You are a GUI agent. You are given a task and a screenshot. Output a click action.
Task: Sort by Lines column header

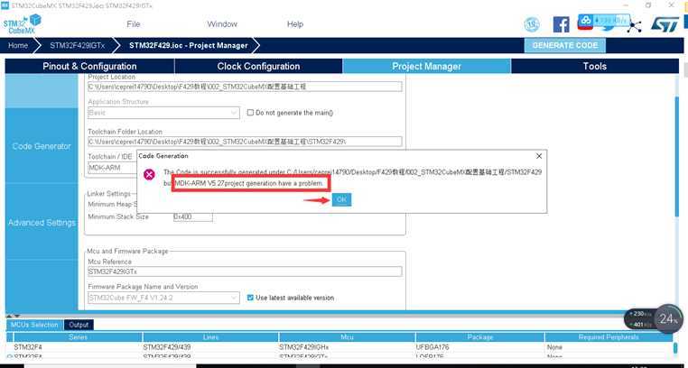tap(210, 337)
